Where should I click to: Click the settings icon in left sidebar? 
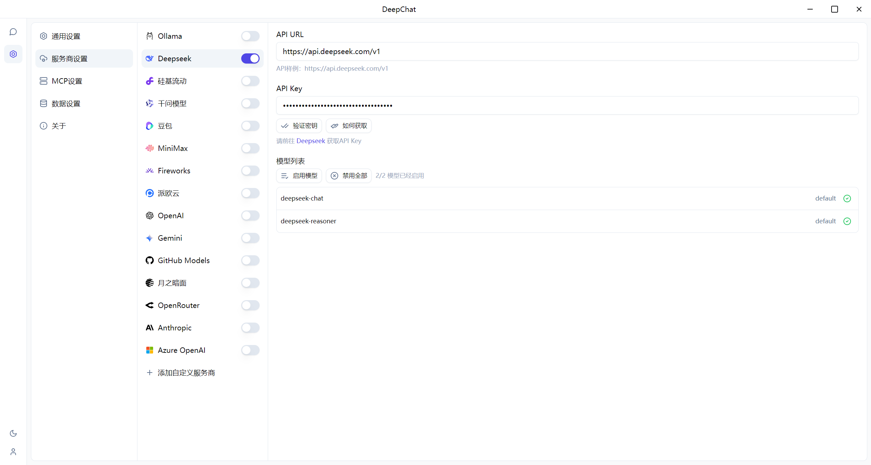[x=13, y=54]
